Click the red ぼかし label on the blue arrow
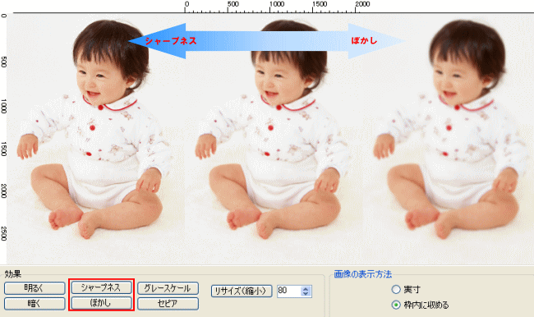Image resolution: width=534 pixels, height=317 pixels. point(365,40)
